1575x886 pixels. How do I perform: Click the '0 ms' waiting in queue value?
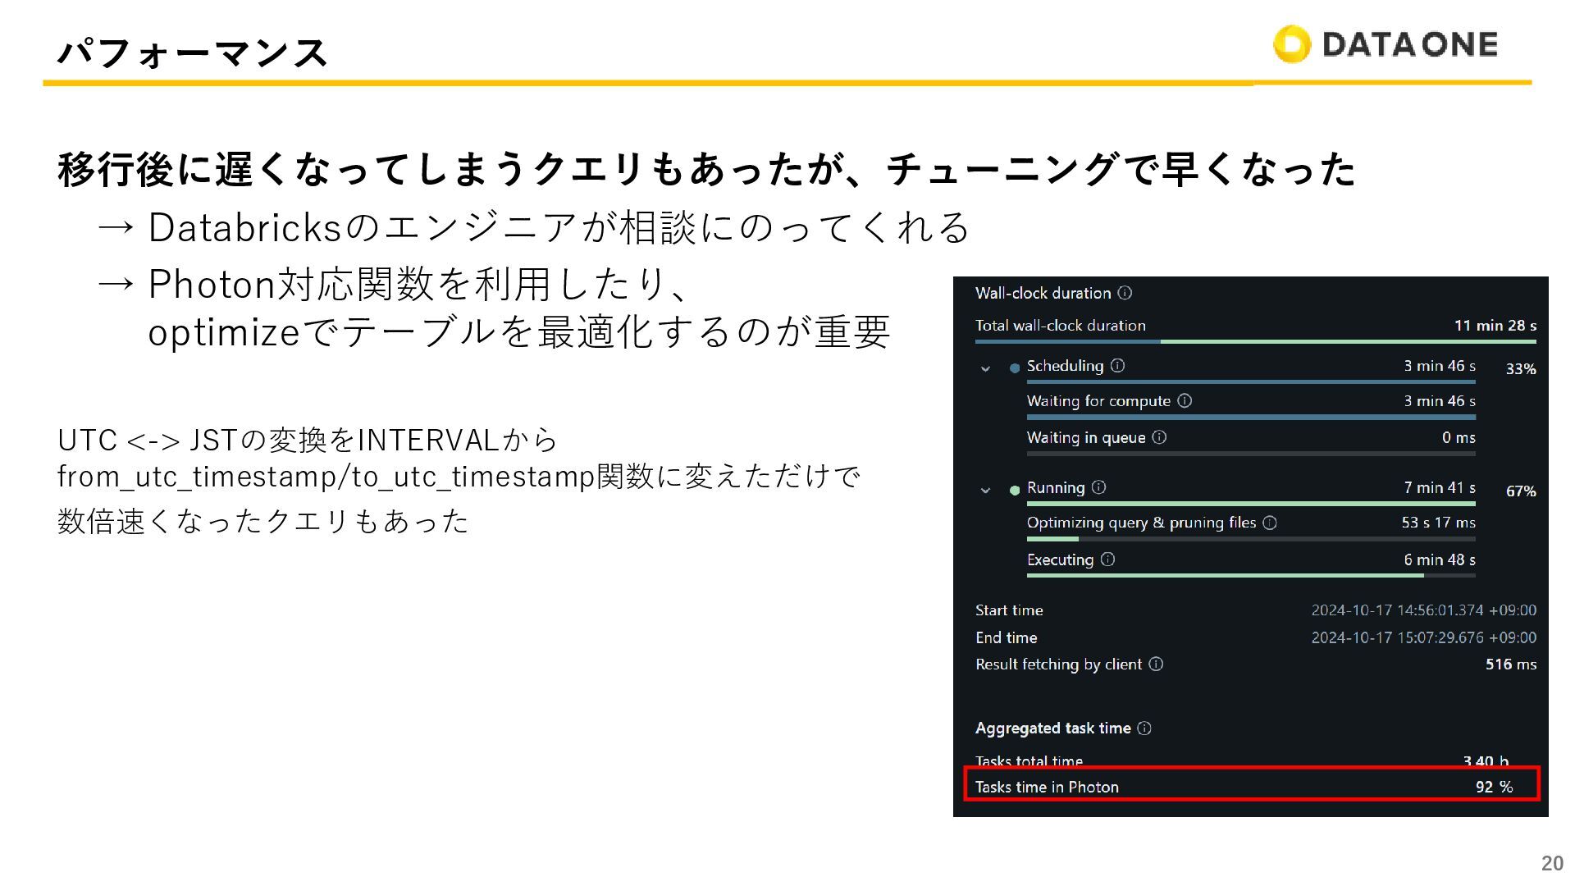pos(1459,437)
